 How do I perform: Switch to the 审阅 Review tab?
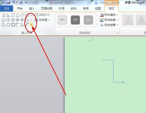[86, 8]
